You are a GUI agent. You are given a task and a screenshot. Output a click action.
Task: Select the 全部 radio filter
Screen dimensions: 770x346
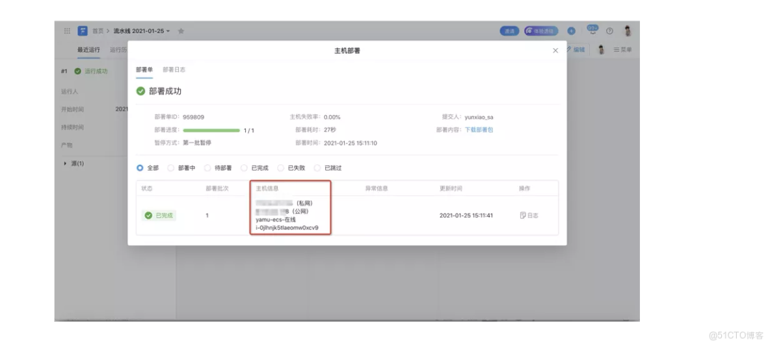(140, 167)
